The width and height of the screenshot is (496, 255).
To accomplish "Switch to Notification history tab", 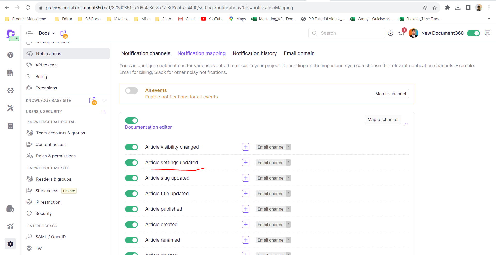I will 254,53.
